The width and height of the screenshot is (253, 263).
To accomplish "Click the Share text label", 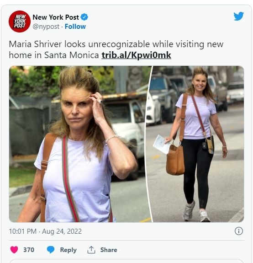I will pyautogui.click(x=109, y=250).
